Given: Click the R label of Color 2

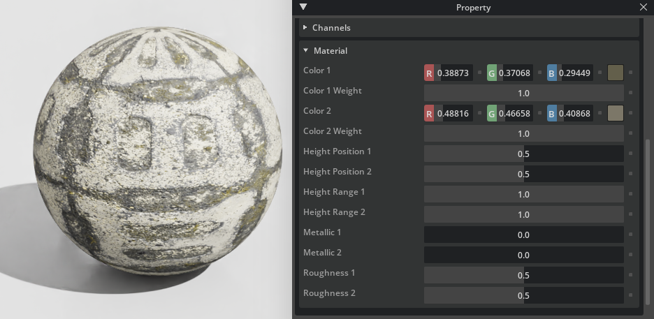Looking at the screenshot, I should (429, 113).
